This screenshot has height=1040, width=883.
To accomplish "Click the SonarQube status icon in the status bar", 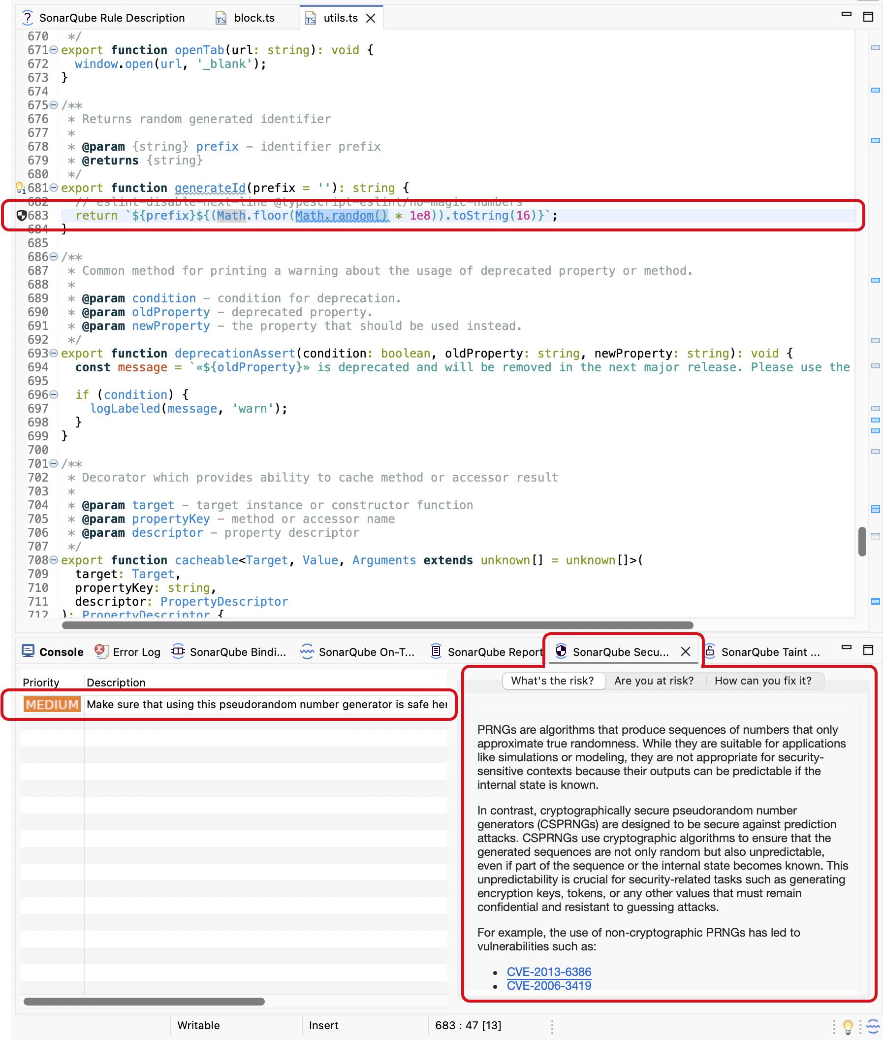I will [873, 1026].
